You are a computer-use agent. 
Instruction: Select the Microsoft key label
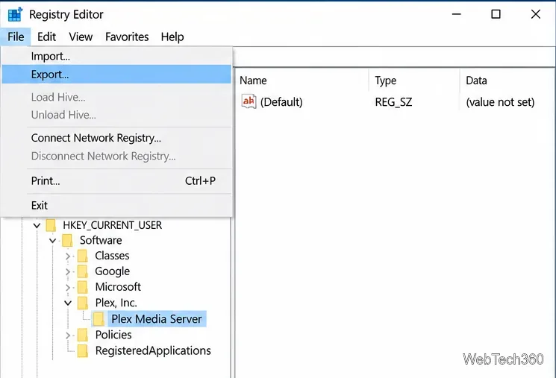[118, 286]
